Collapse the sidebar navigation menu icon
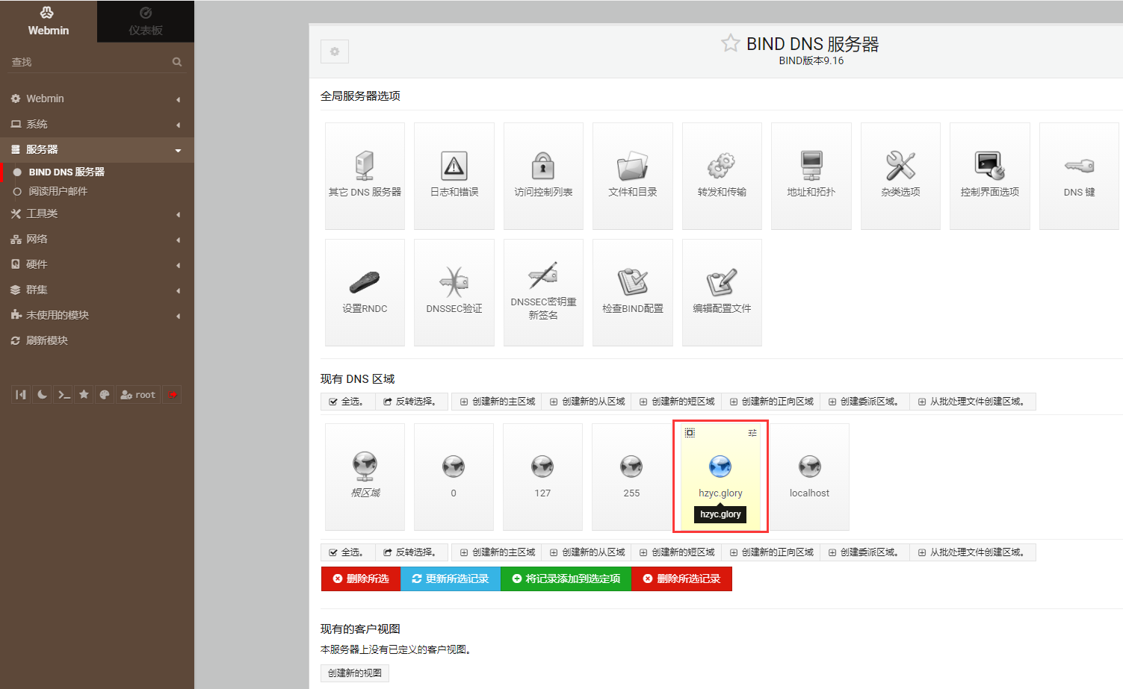 click(21, 395)
